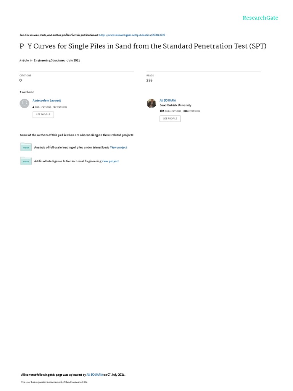Click SEE PROFILE under Ali BOUAFIA

tap(170, 118)
